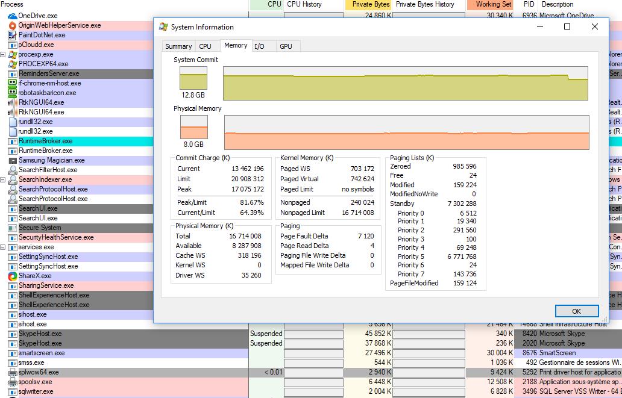Viewport: 622px width, 398px height.
Task: Click the SearchFilterHost.exe icon
Action: [x=13, y=170]
